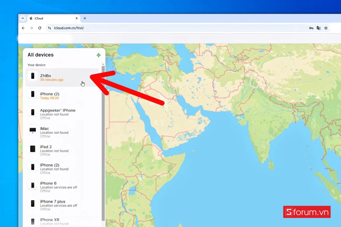Select Appgeeker' iPhone in the list
The height and width of the screenshot is (227, 341).
(62, 114)
